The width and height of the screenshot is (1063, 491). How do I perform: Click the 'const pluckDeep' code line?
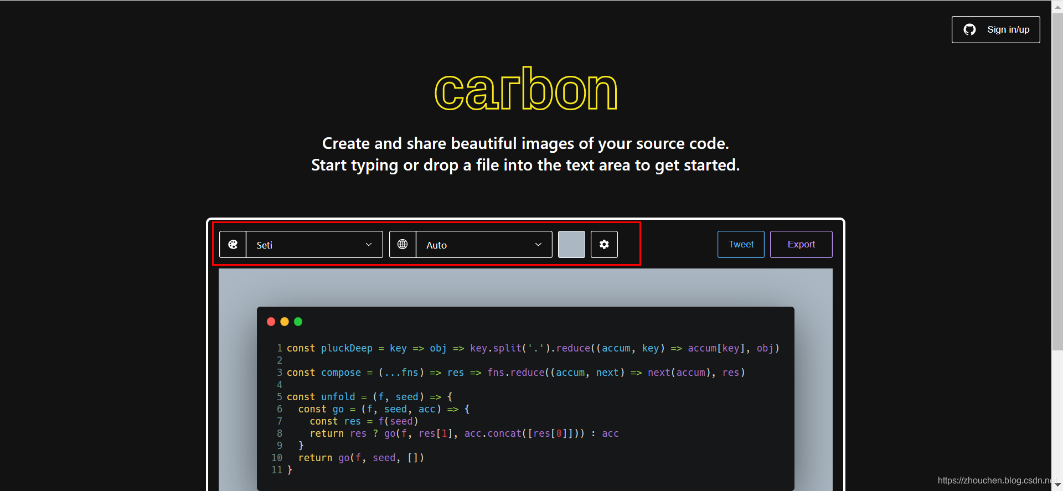point(533,348)
